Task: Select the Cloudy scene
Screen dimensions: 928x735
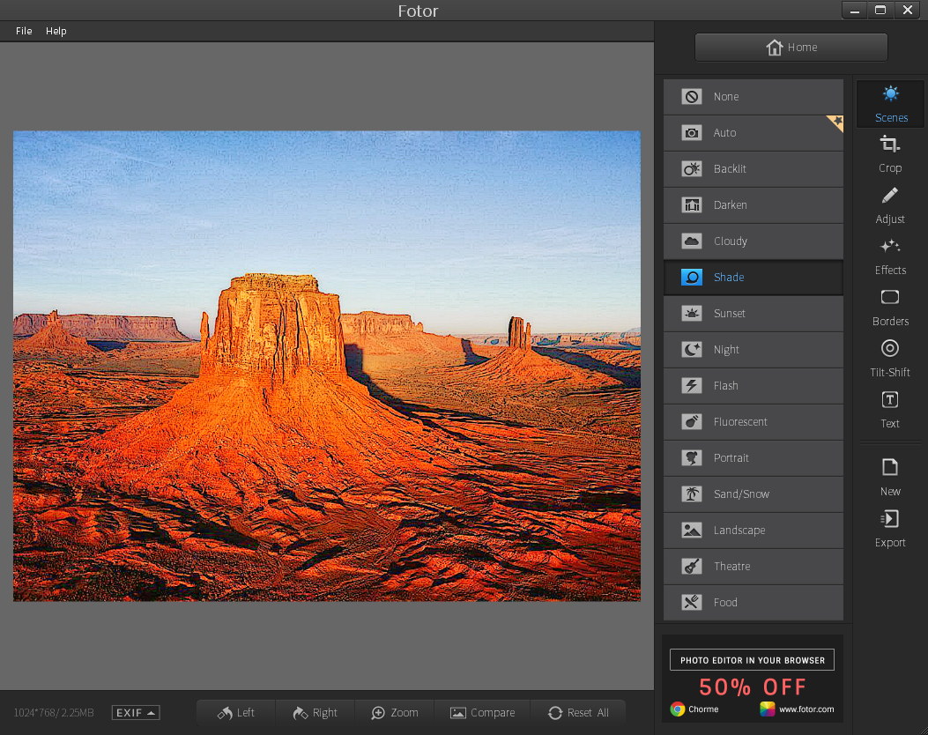Action: (753, 241)
